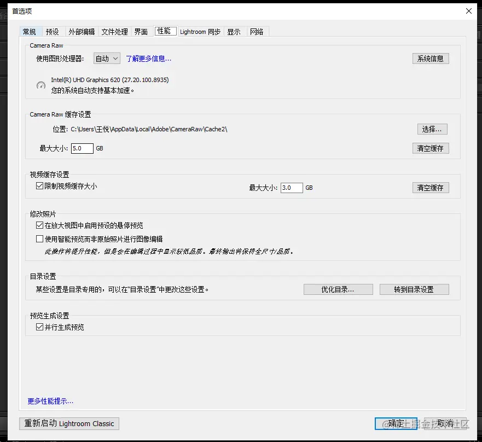The height and width of the screenshot is (442, 482).
Task: Click the 优化目录... button
Action: pyautogui.click(x=338, y=289)
